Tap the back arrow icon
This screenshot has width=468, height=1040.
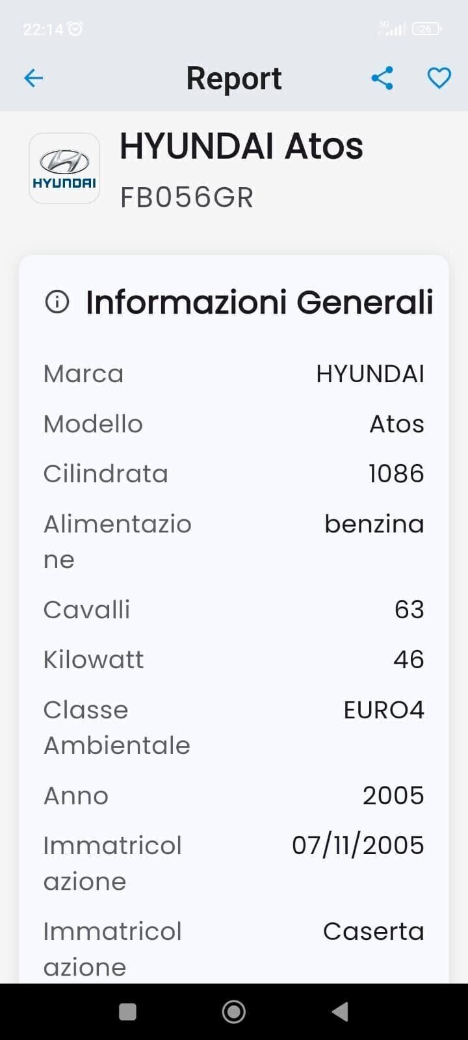[x=33, y=79]
